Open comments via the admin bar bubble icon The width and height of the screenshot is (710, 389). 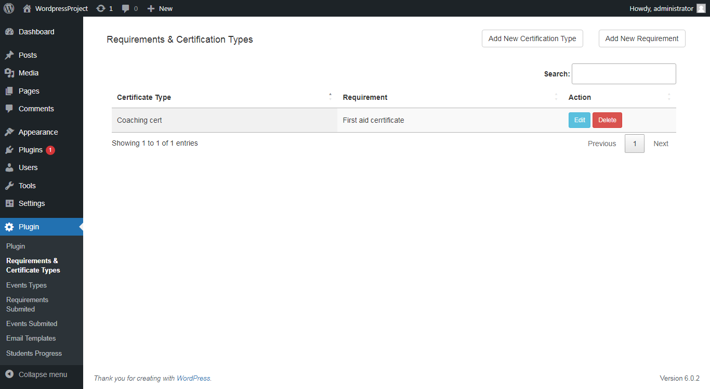(x=125, y=8)
